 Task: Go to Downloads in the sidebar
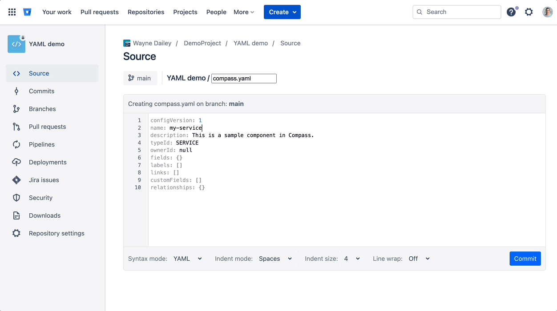[52, 215]
